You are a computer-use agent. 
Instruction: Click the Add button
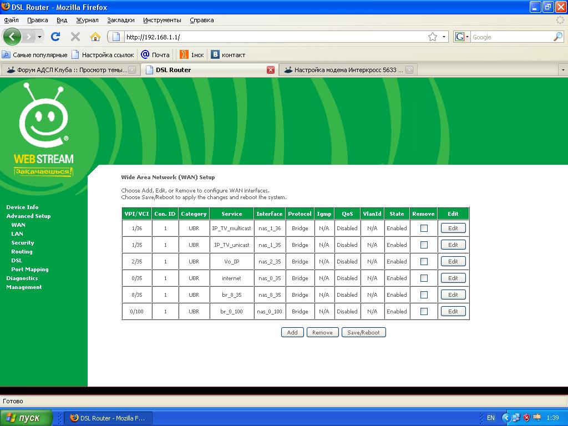click(x=292, y=333)
